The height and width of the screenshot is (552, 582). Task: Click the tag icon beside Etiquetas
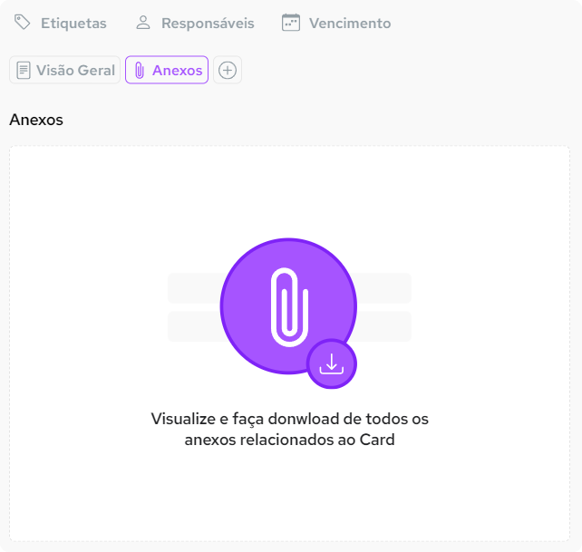(23, 23)
